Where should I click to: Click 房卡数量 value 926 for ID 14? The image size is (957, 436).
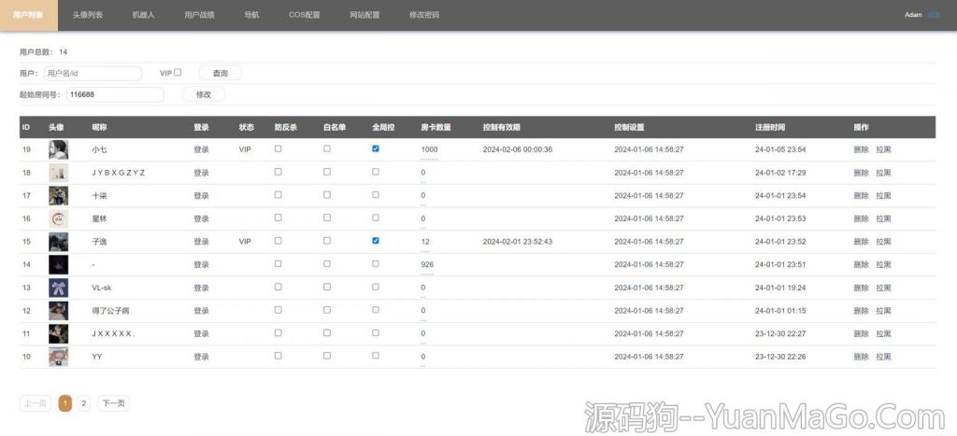427,264
